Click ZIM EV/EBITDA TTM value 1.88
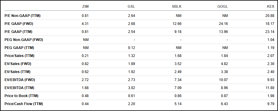 85,88
